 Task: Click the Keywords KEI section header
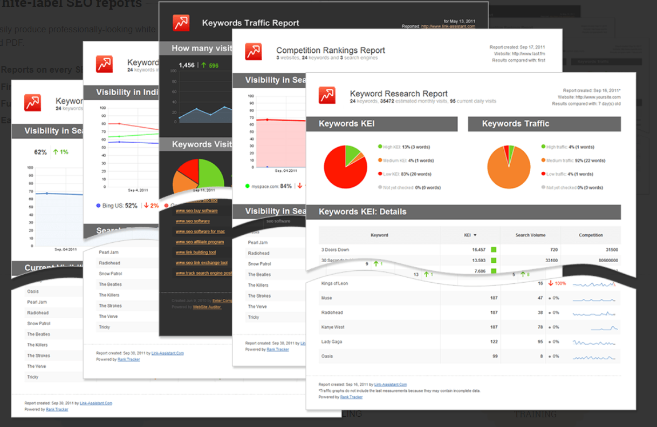tap(382, 124)
